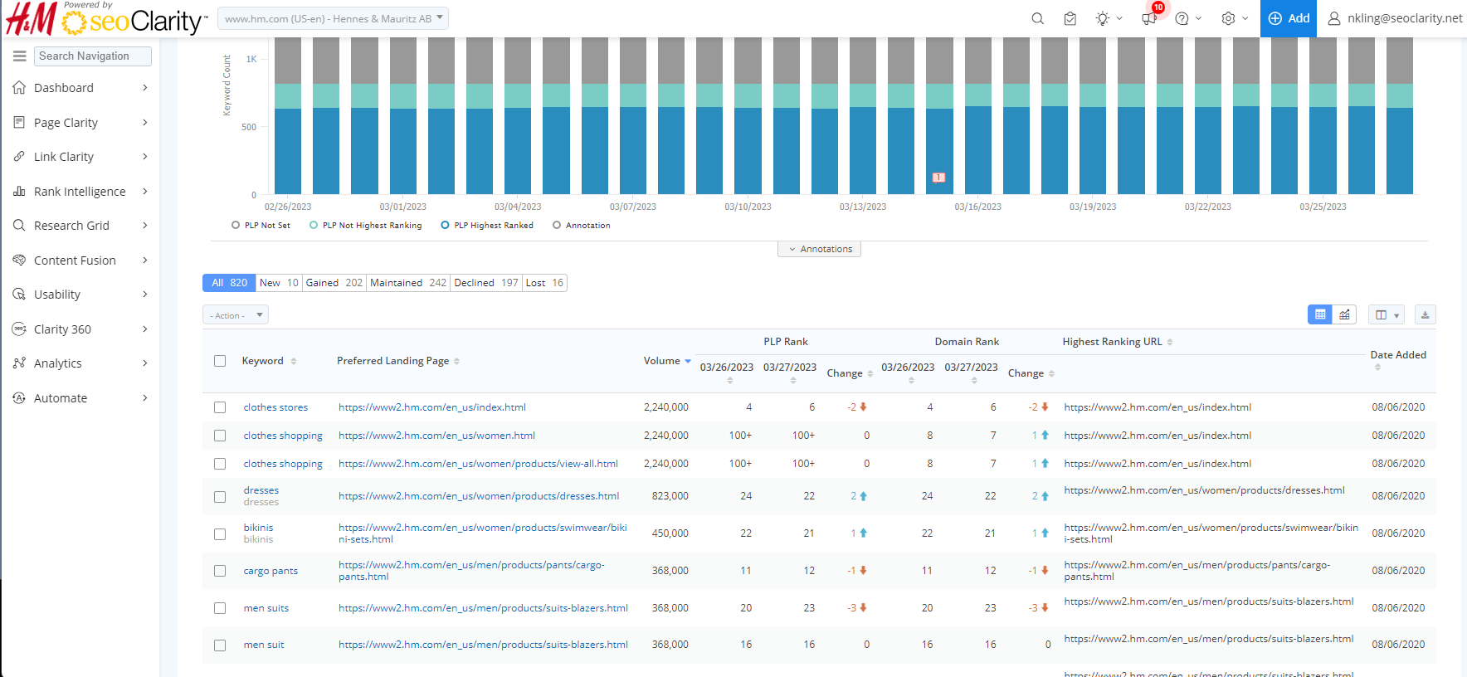Viewport: 1467px width, 677px height.
Task: Select the Gained 202 tab
Action: (x=334, y=283)
